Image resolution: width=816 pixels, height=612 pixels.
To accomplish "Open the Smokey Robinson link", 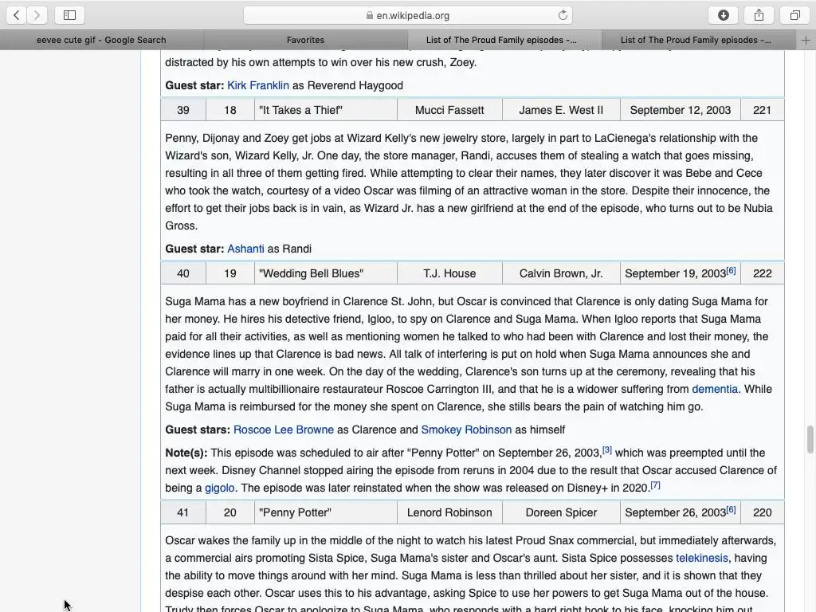I will pos(466,430).
